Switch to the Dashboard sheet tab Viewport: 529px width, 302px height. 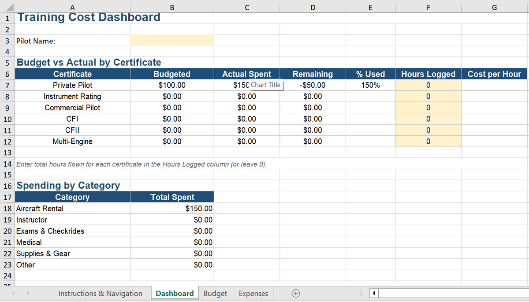175,293
